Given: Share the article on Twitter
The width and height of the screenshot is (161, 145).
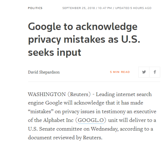Looking at the screenshot, I should pyautogui.click(x=144, y=72).
